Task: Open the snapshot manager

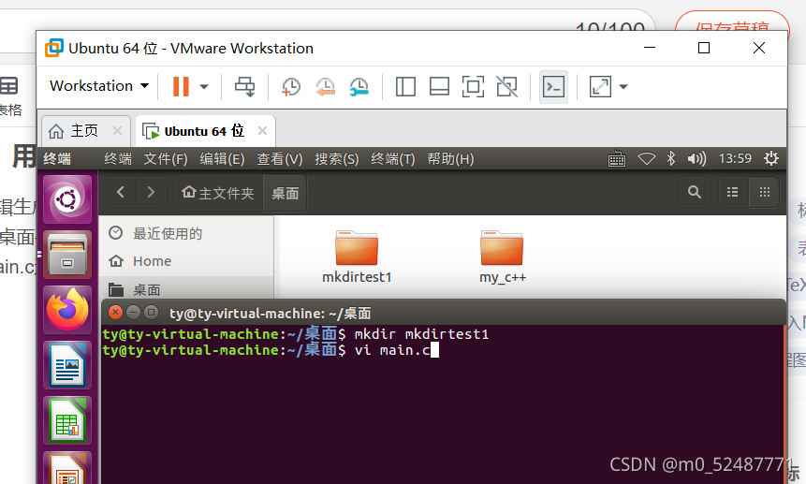Action: coord(359,86)
